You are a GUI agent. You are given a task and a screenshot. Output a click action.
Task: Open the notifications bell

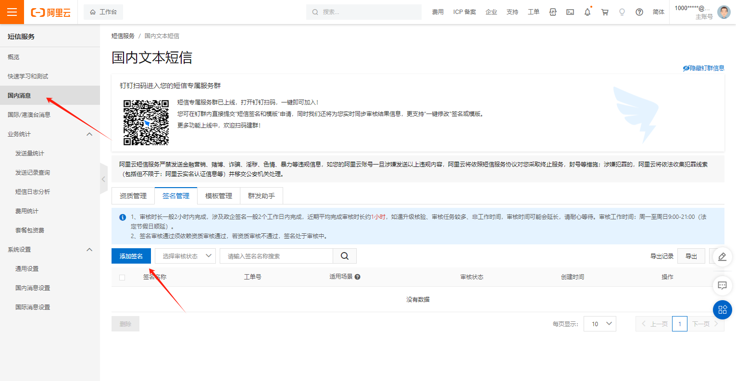pos(587,12)
